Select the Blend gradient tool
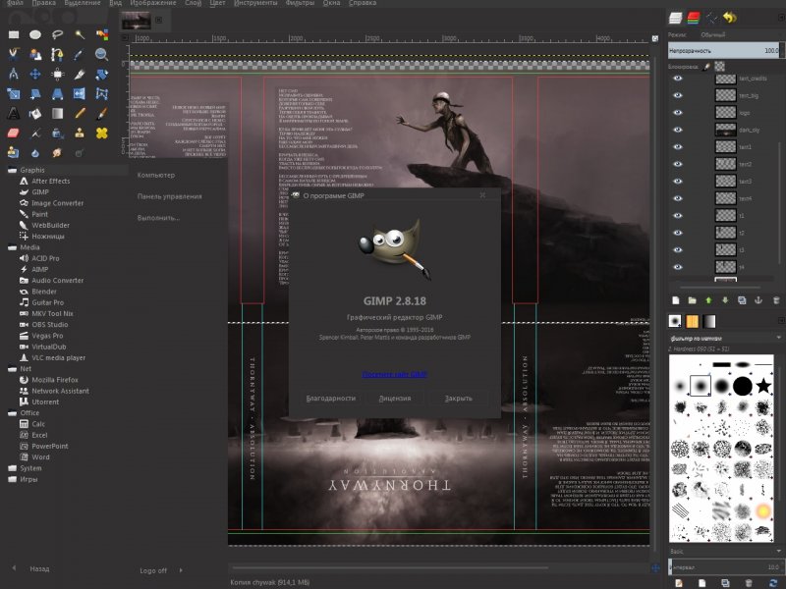The image size is (786, 589). [x=57, y=114]
